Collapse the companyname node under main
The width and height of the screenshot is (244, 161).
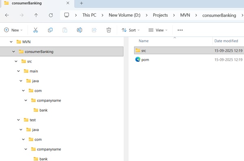(26, 100)
